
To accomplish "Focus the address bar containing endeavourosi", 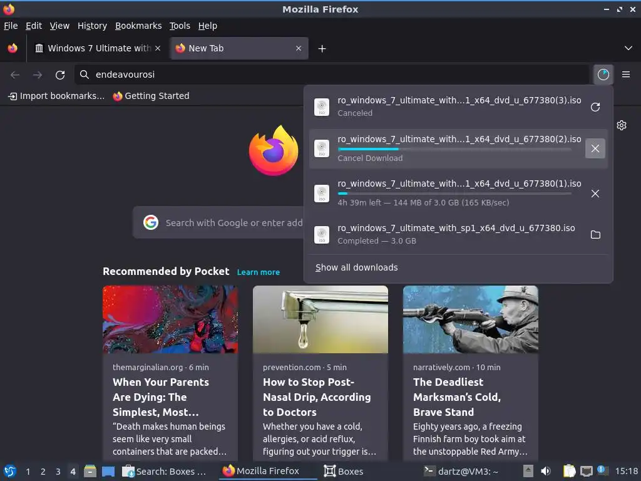I will pos(332,75).
